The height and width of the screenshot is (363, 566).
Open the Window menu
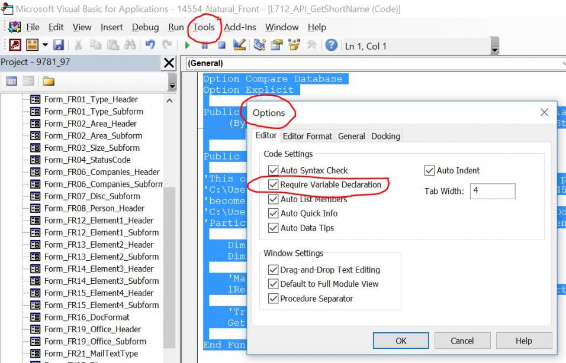[x=282, y=27]
